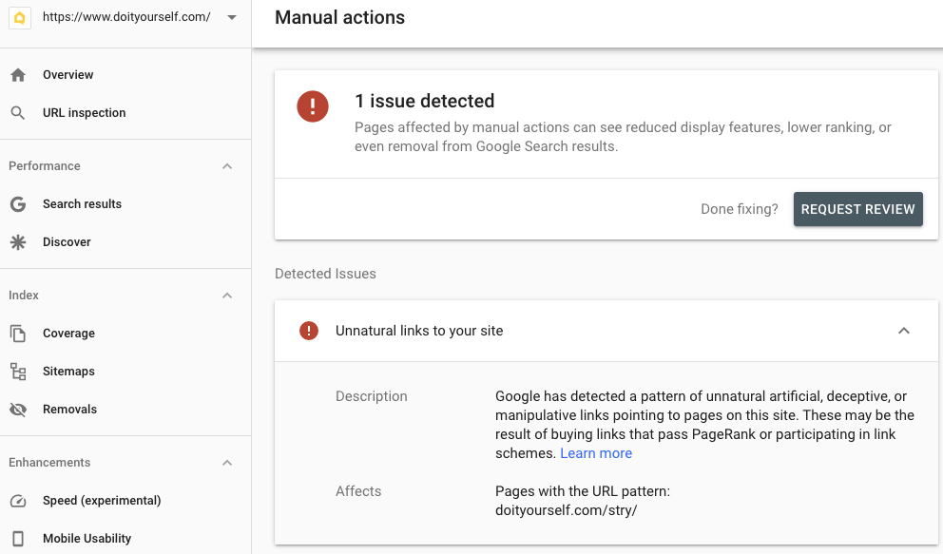The height and width of the screenshot is (554, 943).
Task: Open the Discover report
Action: coord(67,242)
